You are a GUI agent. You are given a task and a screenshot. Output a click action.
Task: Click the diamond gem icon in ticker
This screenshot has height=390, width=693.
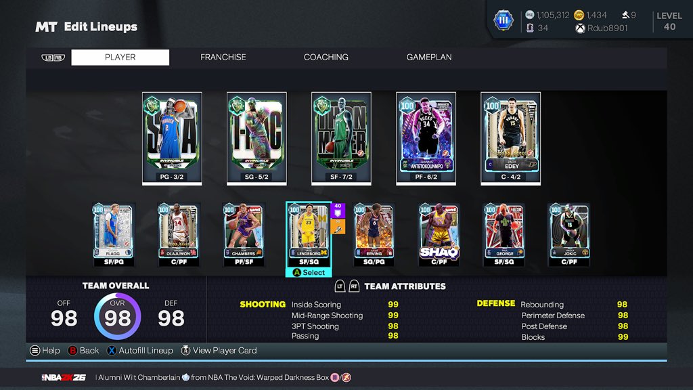(x=185, y=377)
